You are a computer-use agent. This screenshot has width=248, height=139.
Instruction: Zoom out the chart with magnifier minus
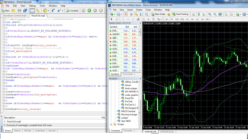pos(215,14)
